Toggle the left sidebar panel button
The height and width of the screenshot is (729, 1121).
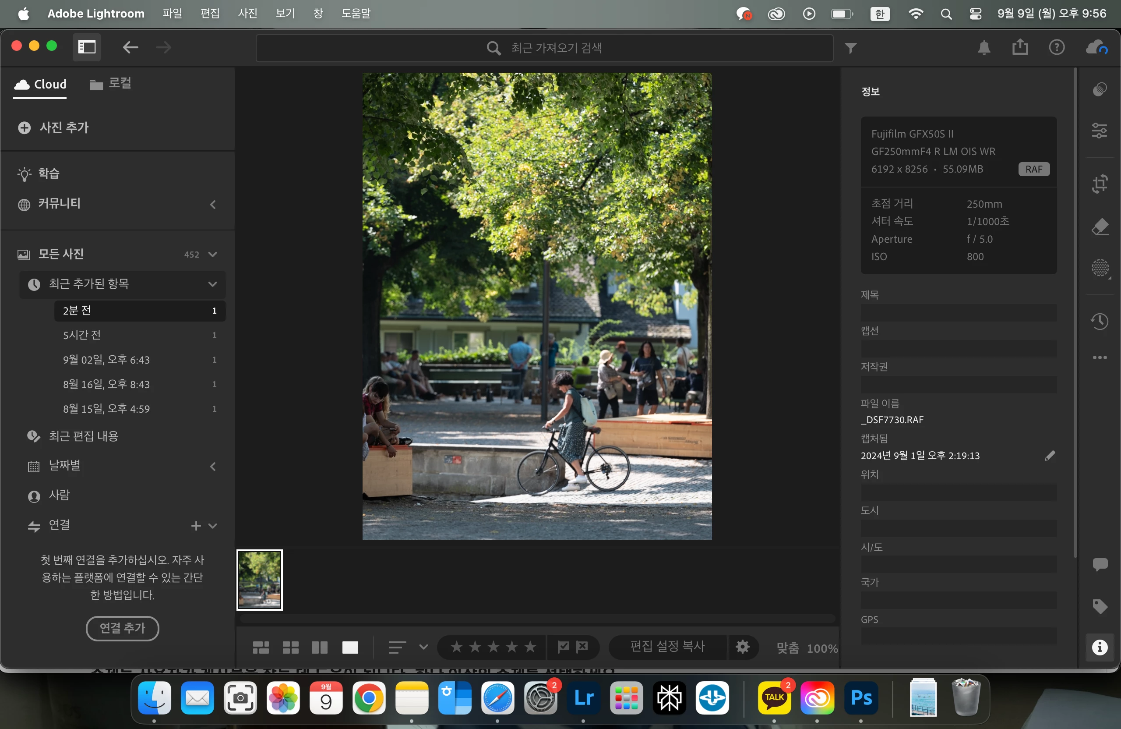click(87, 47)
